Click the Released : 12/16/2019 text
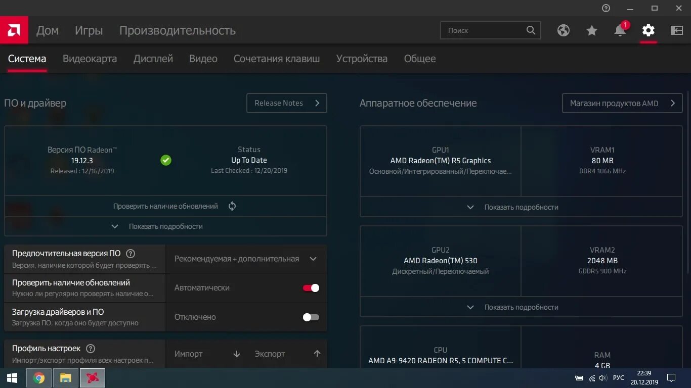 tap(82, 171)
